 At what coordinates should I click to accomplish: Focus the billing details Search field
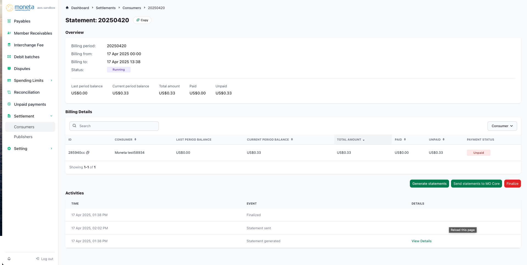click(x=114, y=126)
